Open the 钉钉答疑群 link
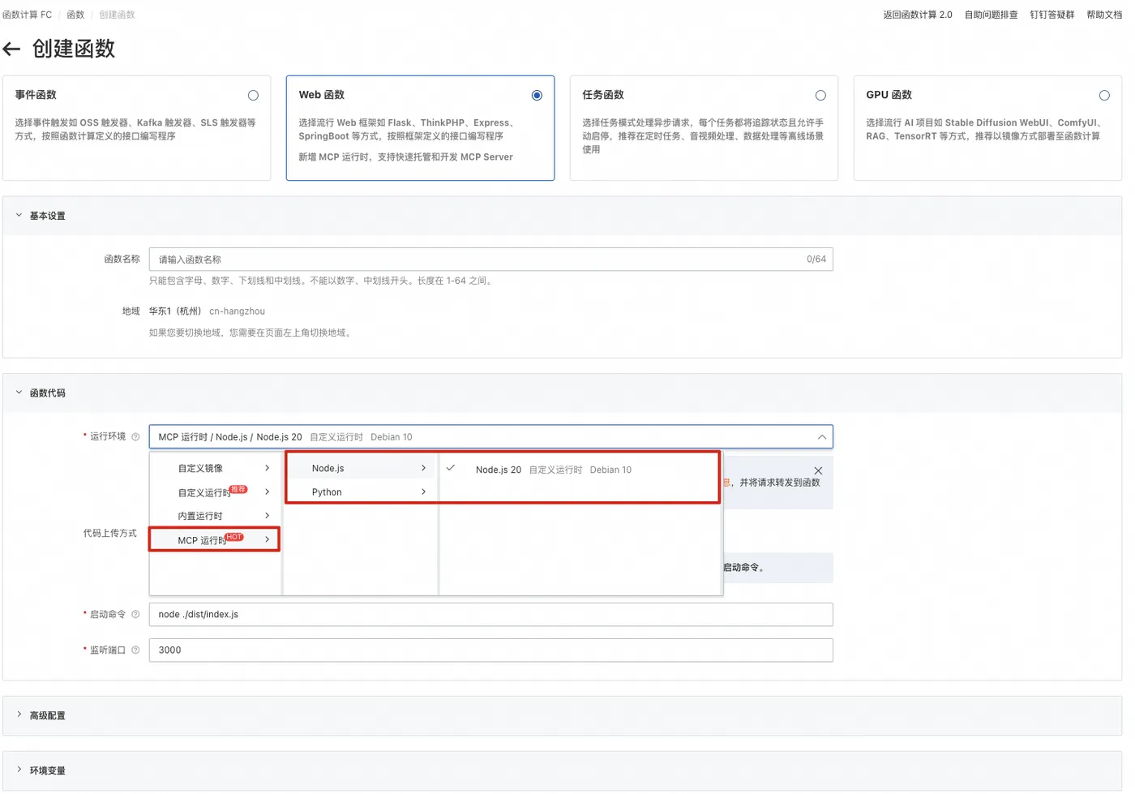 tap(1052, 15)
